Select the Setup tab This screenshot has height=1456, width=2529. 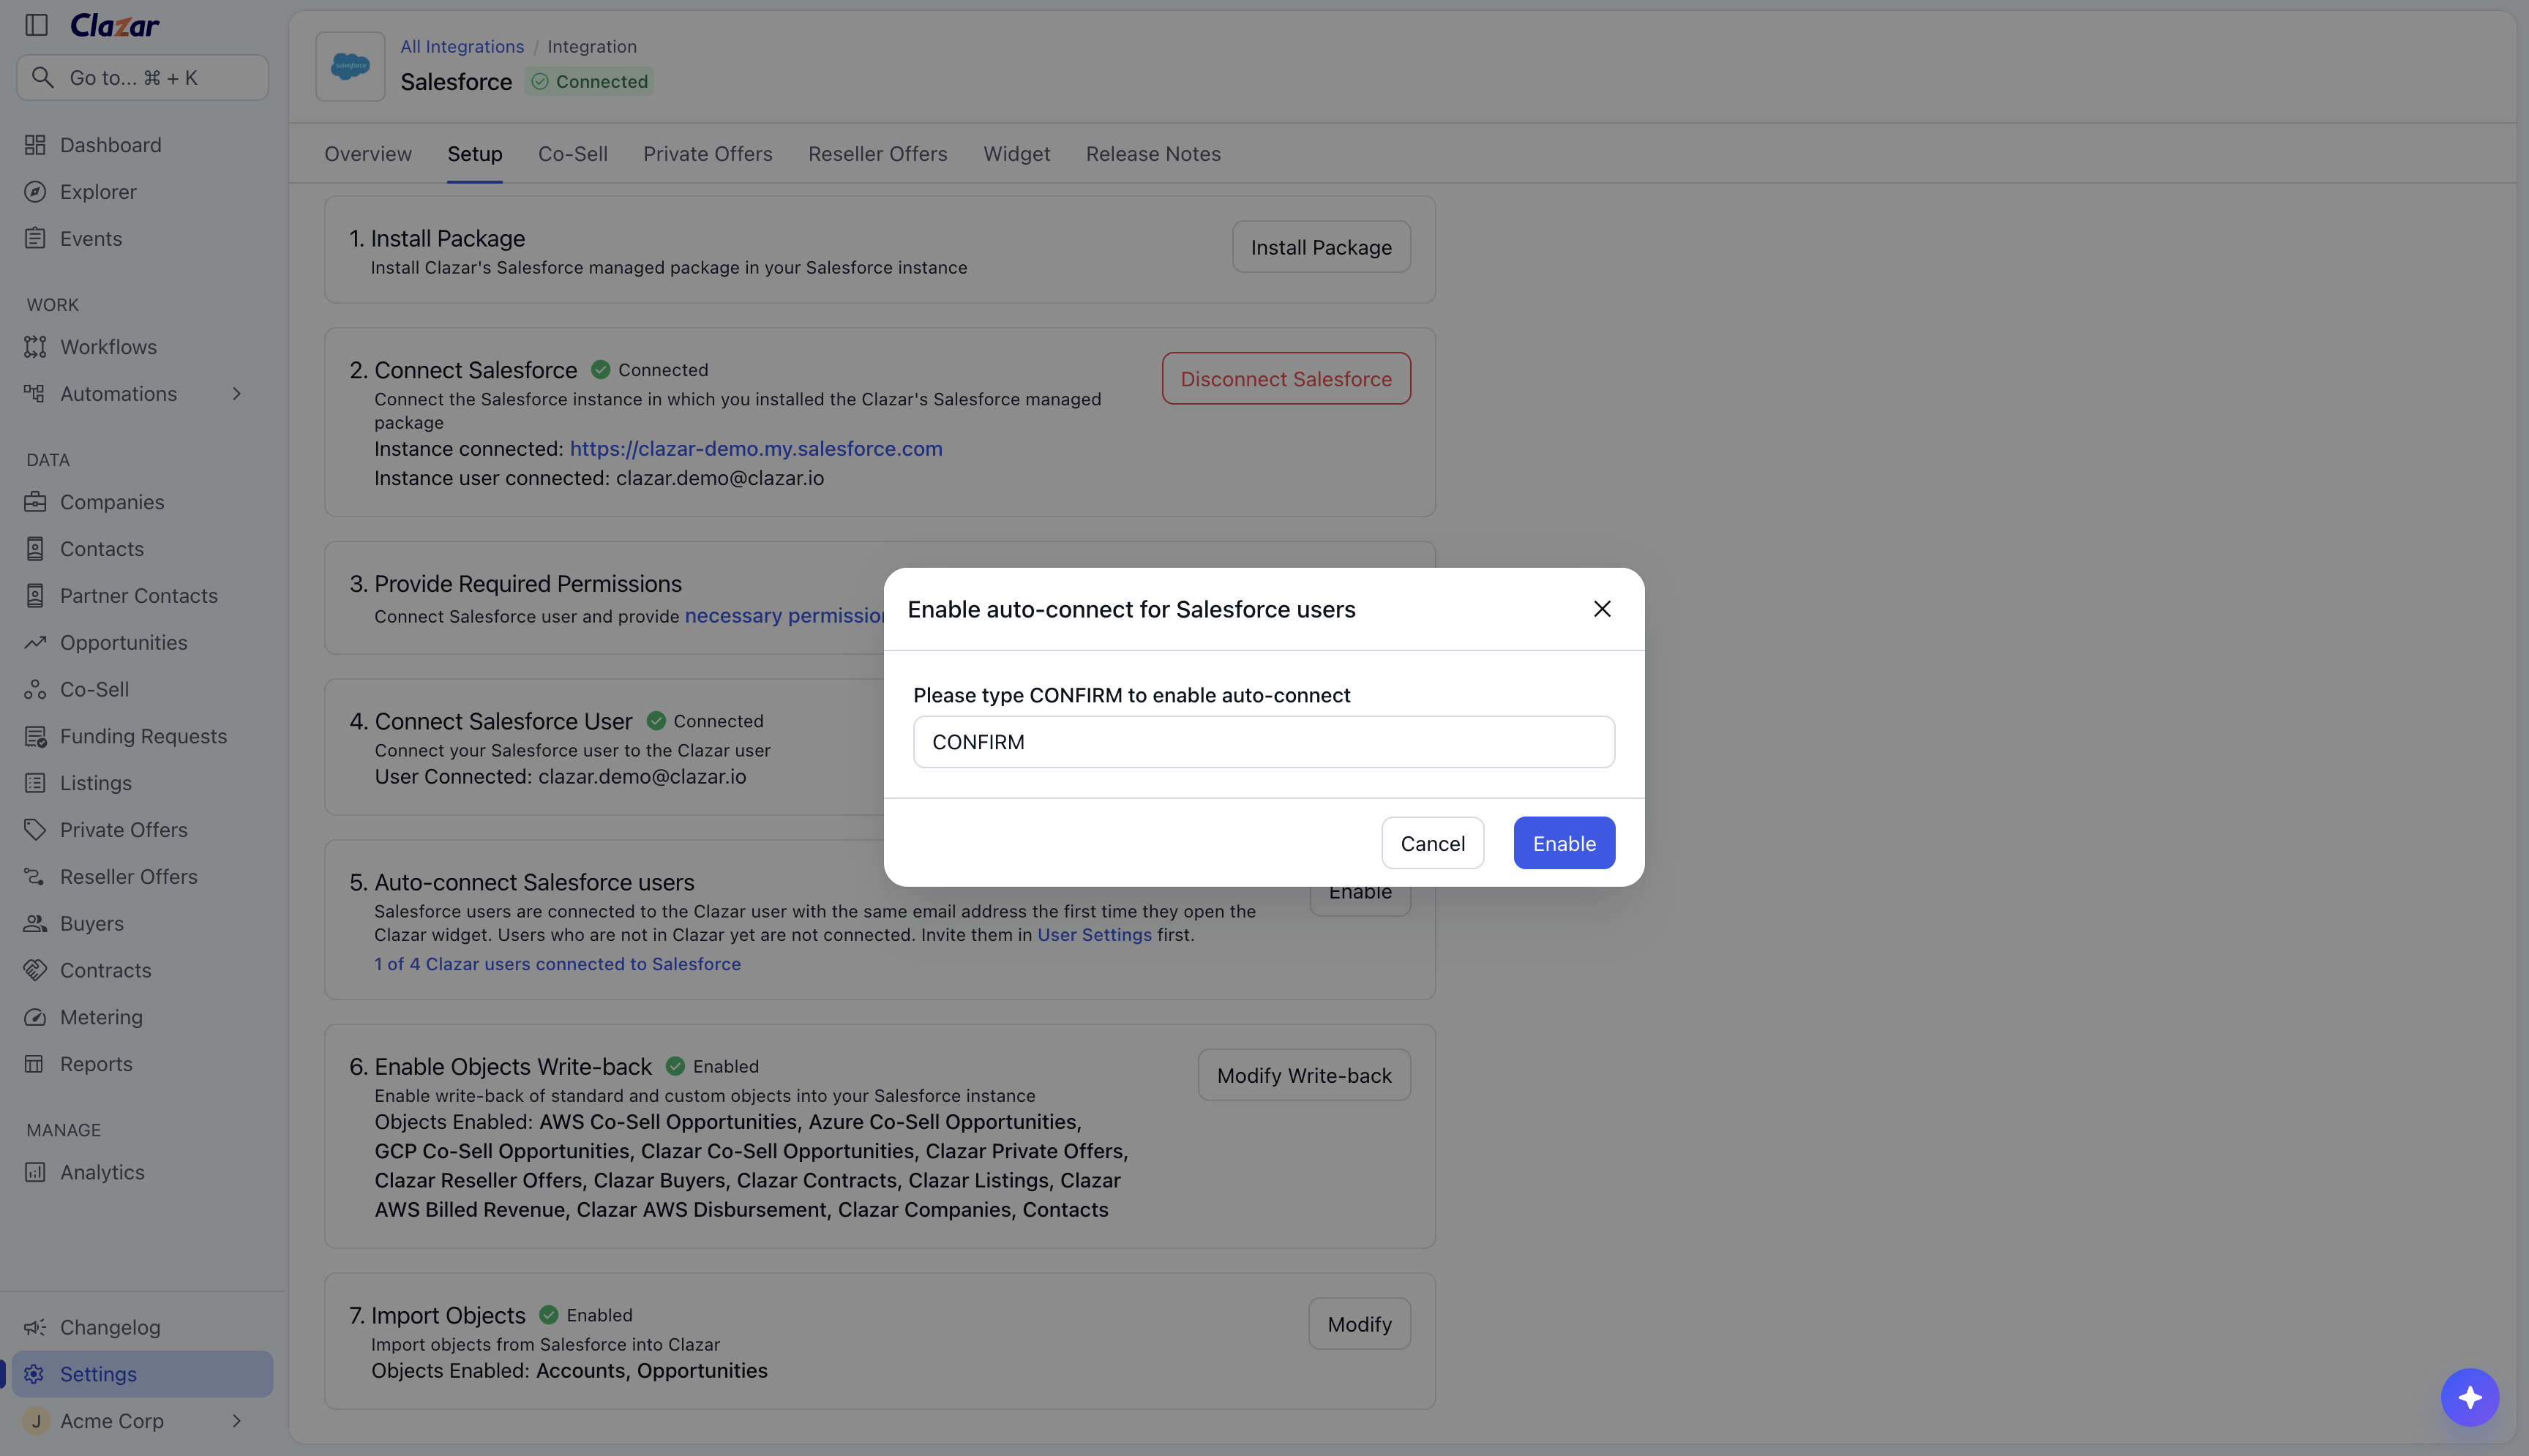[x=475, y=154]
